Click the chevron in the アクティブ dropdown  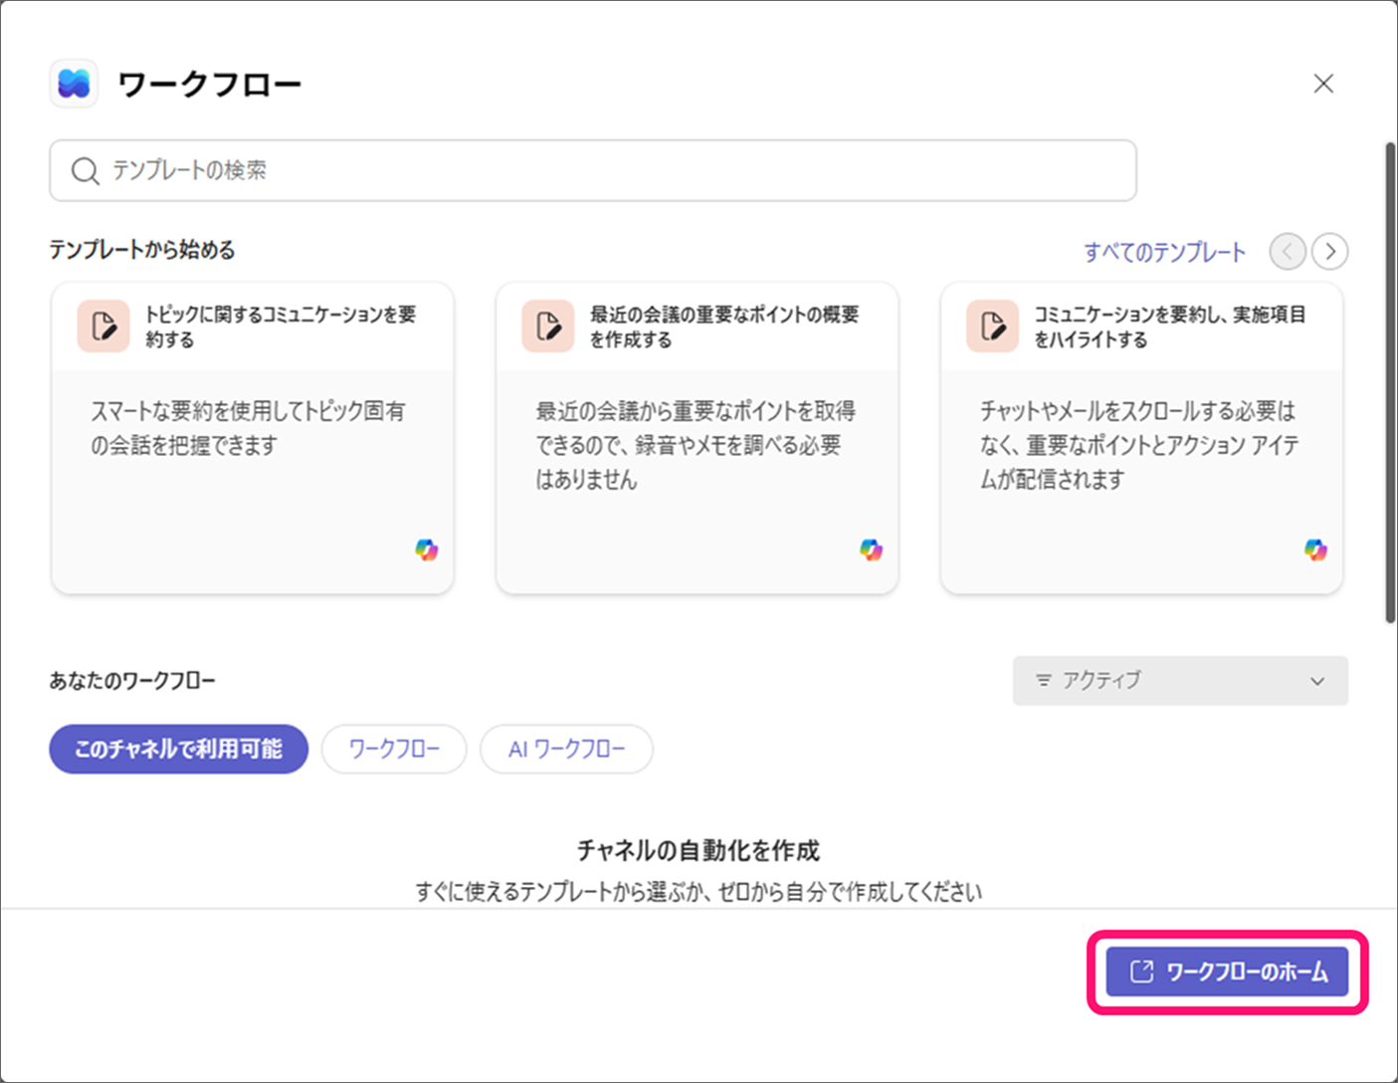[1317, 682]
